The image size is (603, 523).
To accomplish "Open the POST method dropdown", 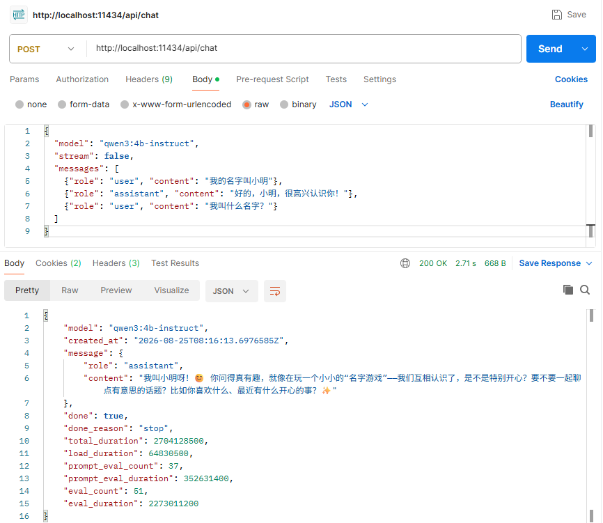I will (46, 49).
